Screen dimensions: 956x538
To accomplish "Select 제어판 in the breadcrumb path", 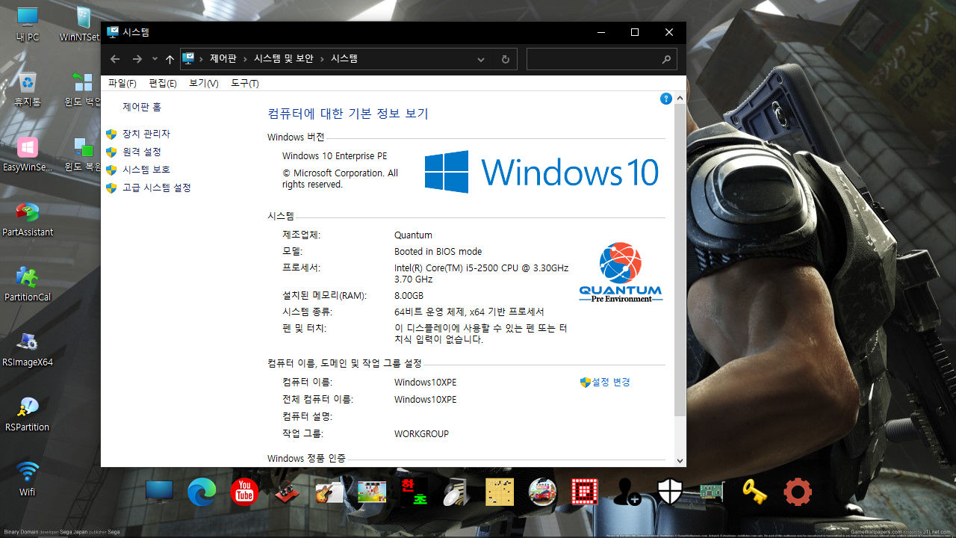I will coord(223,58).
